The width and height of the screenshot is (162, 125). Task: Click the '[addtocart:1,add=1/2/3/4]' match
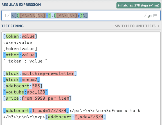36,111
